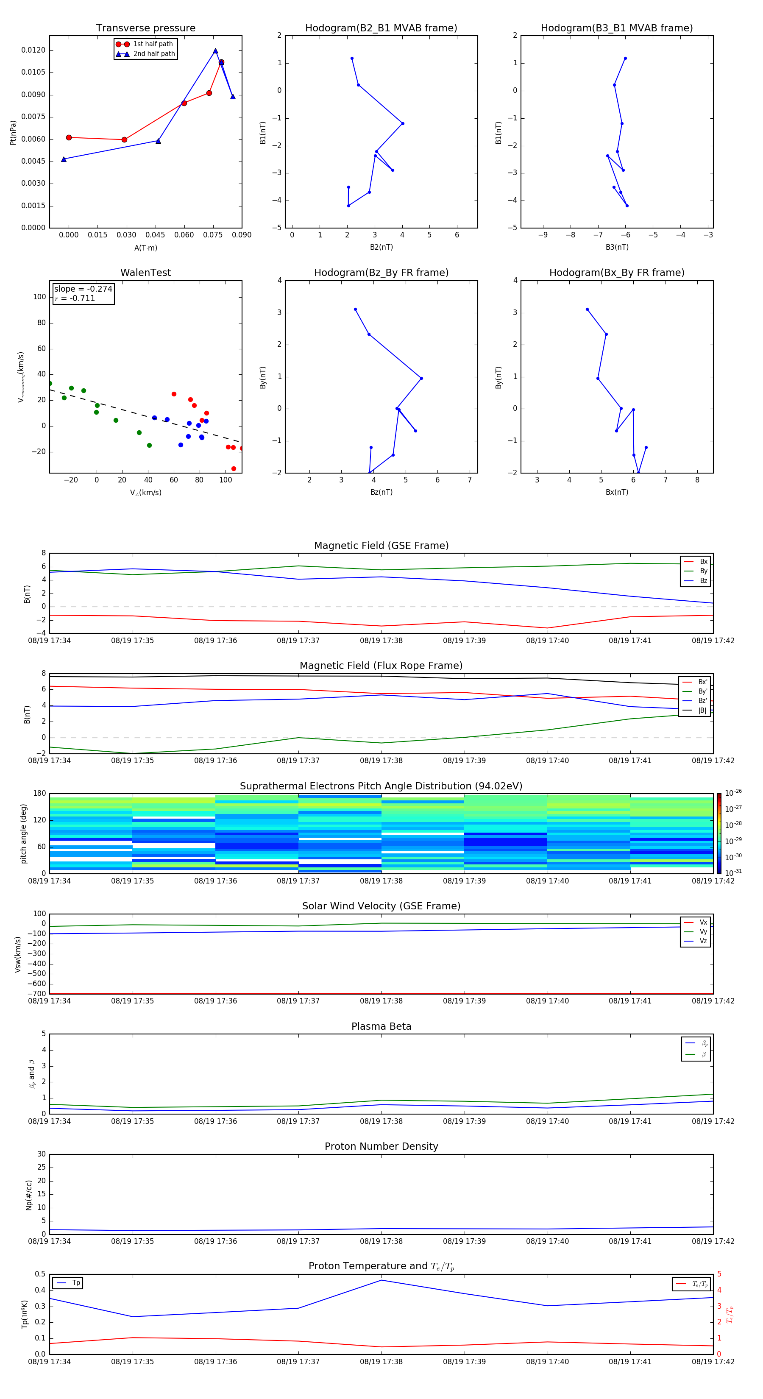Image resolution: width=763 pixels, height=1399 pixels.
Task: Select the Te/Tp legend entry
Action: [691, 1284]
